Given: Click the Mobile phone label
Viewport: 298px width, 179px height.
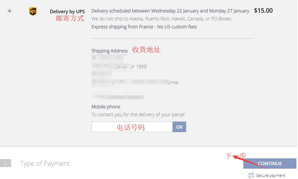Looking at the screenshot, I should [x=106, y=107].
